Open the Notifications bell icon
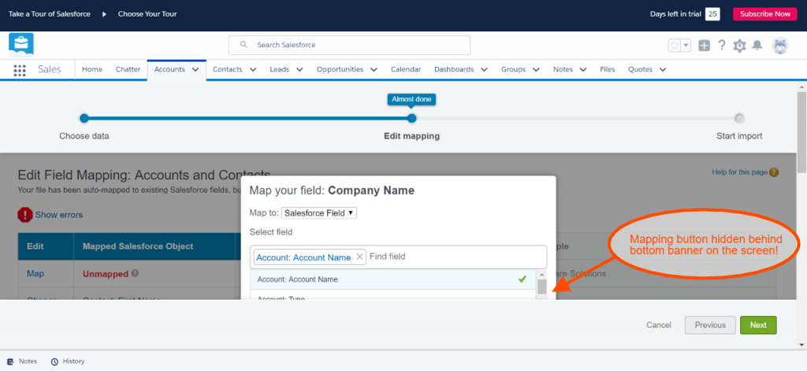This screenshot has width=807, height=372. [757, 45]
